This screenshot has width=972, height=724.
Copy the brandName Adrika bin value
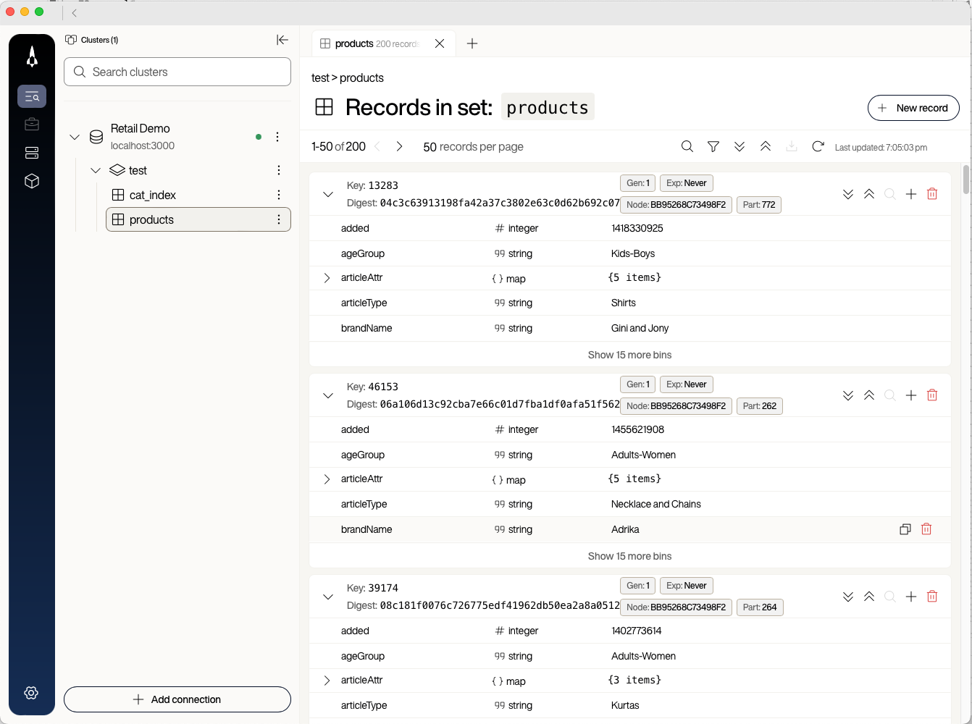click(x=905, y=529)
